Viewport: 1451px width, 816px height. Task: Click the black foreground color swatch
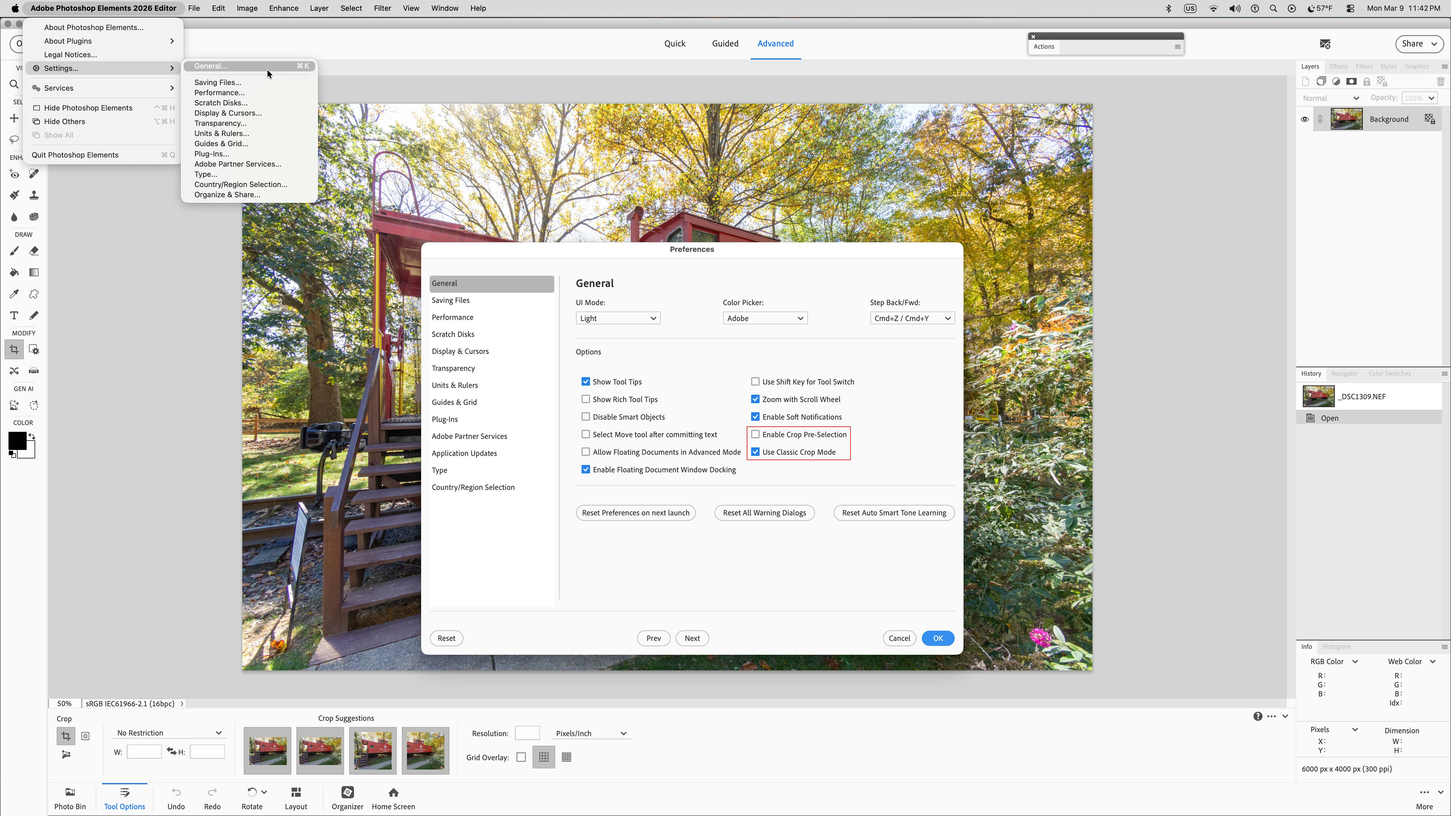[16, 440]
